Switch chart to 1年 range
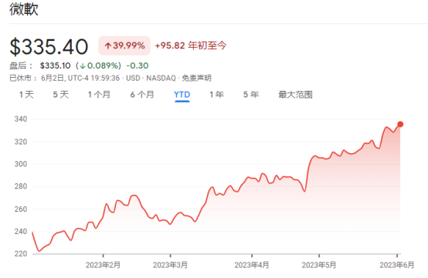 coord(217,95)
